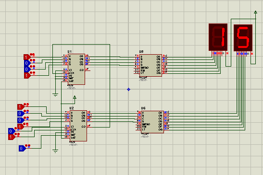Viewport: 263px width, 175px height.
Task: Click the U6 reference label text
Action: (143, 108)
